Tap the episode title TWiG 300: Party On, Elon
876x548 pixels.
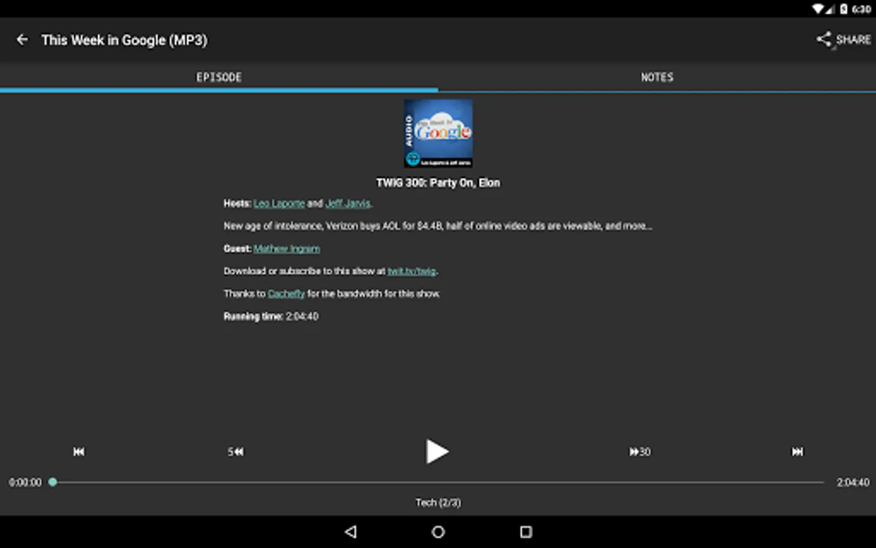(x=438, y=183)
